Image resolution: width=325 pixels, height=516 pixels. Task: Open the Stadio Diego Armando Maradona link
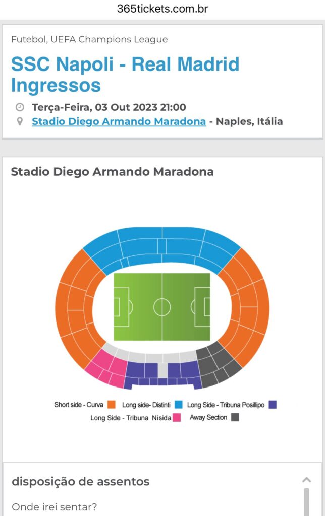coord(119,121)
